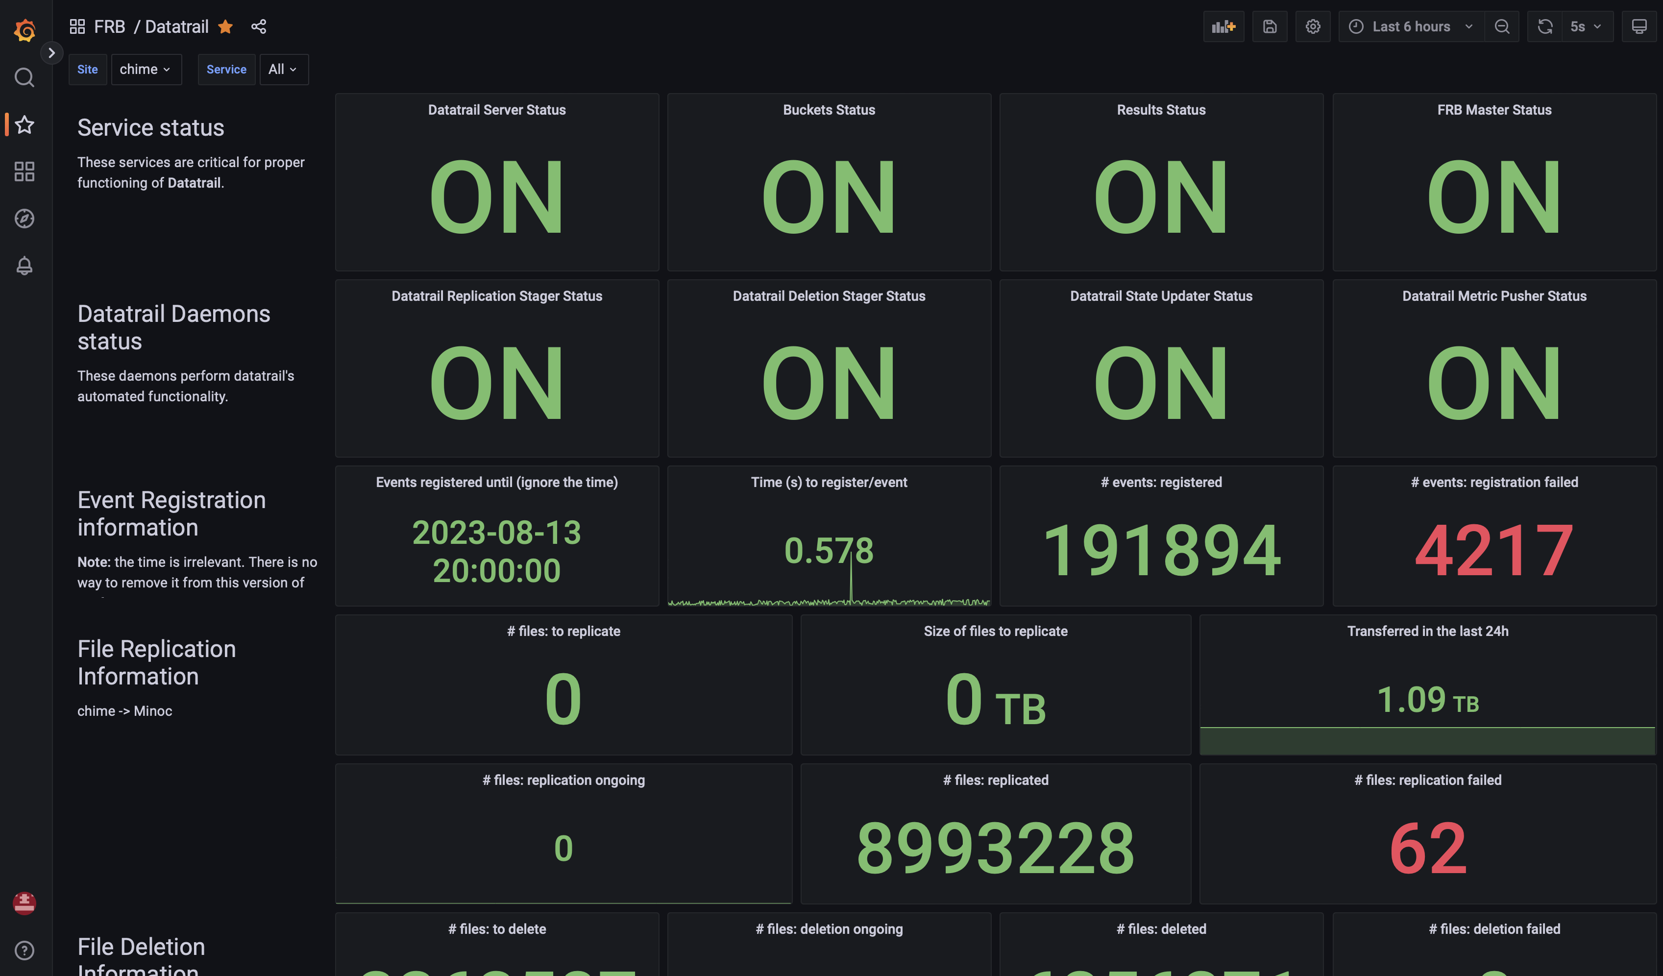Open the FRB folder breadcrumb
This screenshot has height=976, width=1663.
pyautogui.click(x=110, y=26)
